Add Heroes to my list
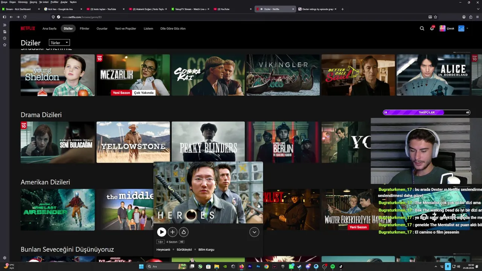Screen dimensions: 482x271 pyautogui.click(x=172, y=232)
